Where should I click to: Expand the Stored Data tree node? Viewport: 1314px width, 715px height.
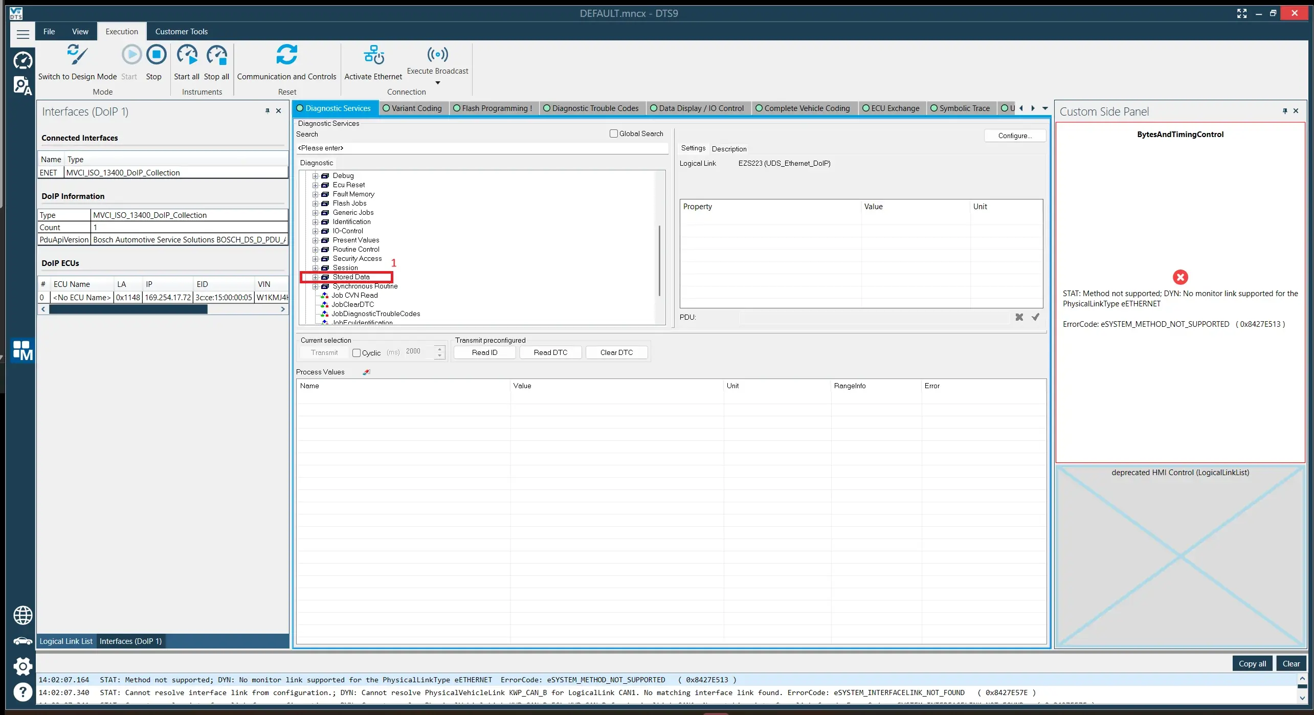pos(316,277)
